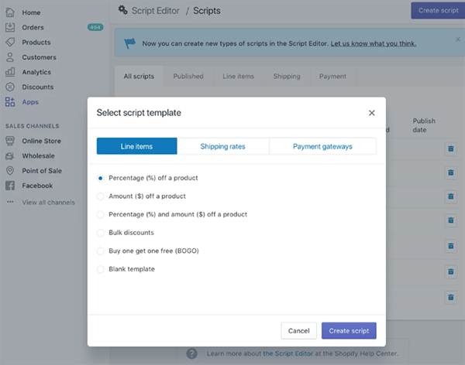Click Create script in page header
The width and height of the screenshot is (465, 365).
[438, 10]
